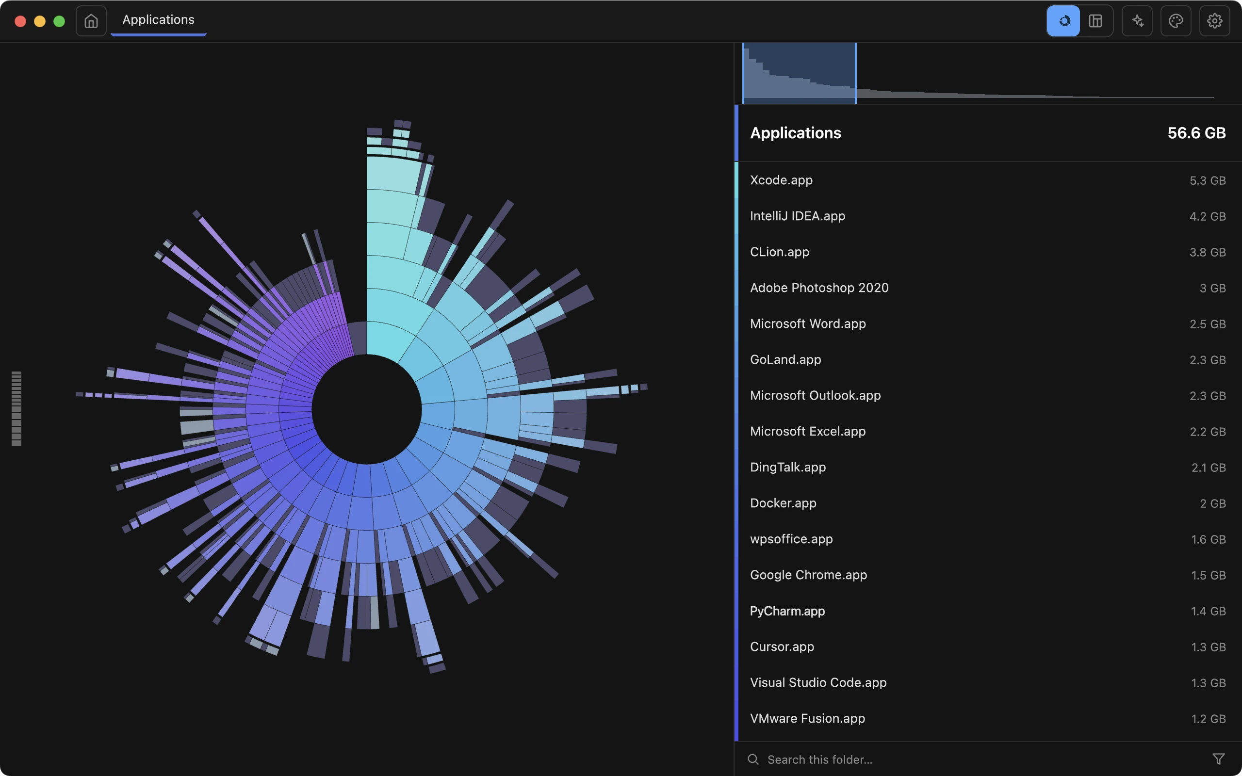Select VMware Fusion.app row

(987, 719)
